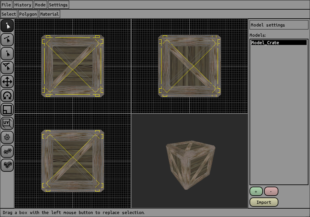Screen dimensions: 310x217
Task: Choose the polygon lasso selection tool
Action: tap(7, 68)
